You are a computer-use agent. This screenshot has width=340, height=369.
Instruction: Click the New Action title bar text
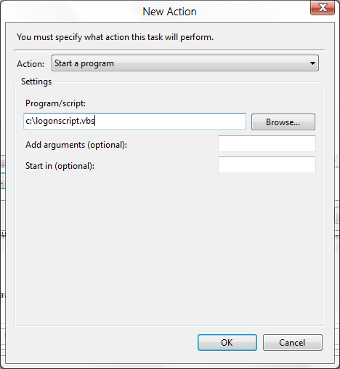point(169,12)
